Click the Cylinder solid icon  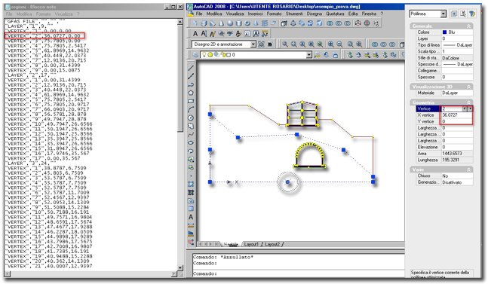(x=238, y=23)
